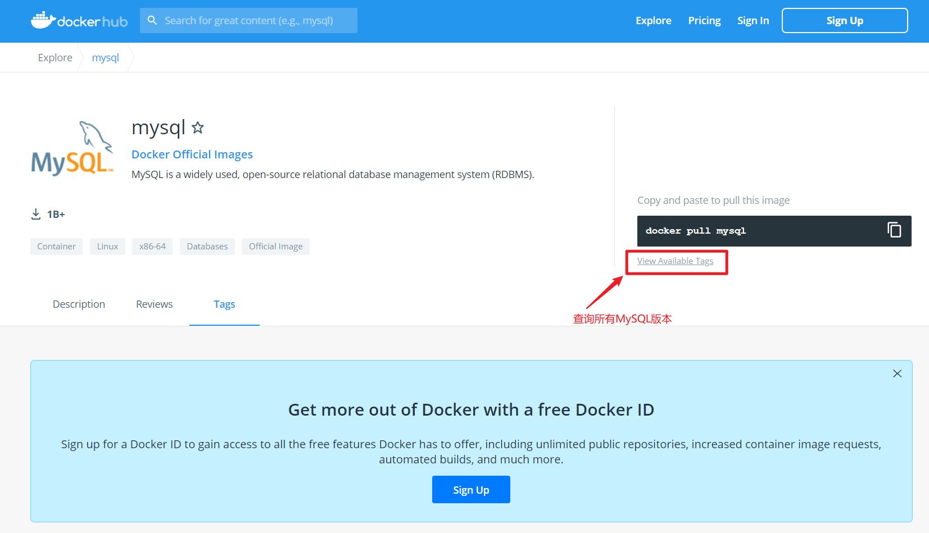Click the x86-64 tag chip
This screenshot has height=533, width=929.
pyautogui.click(x=152, y=247)
